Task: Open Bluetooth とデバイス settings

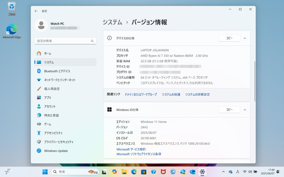Action: tap(65, 71)
